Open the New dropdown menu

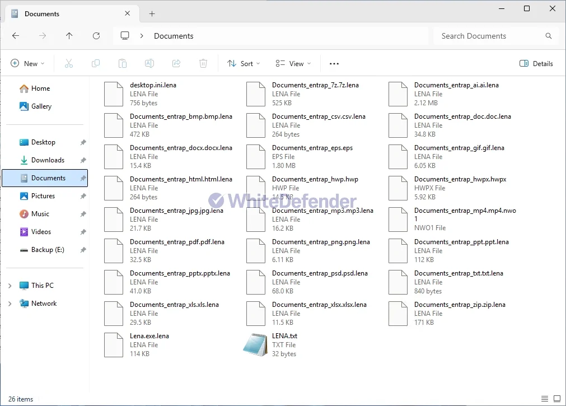coord(27,64)
